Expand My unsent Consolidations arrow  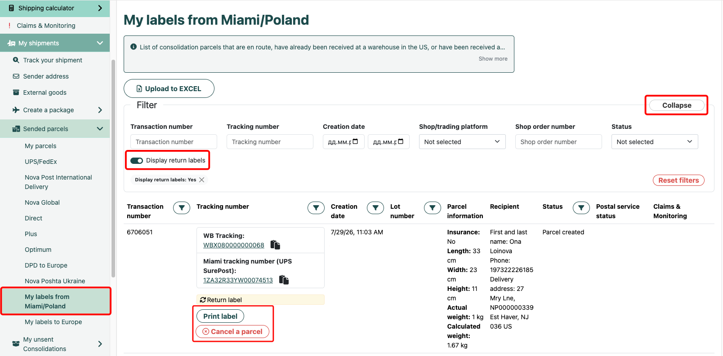[x=100, y=344]
